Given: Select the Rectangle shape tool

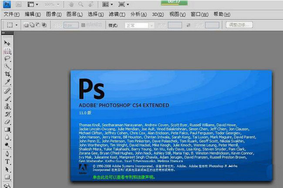Looking at the screenshot, I should 7,177.
